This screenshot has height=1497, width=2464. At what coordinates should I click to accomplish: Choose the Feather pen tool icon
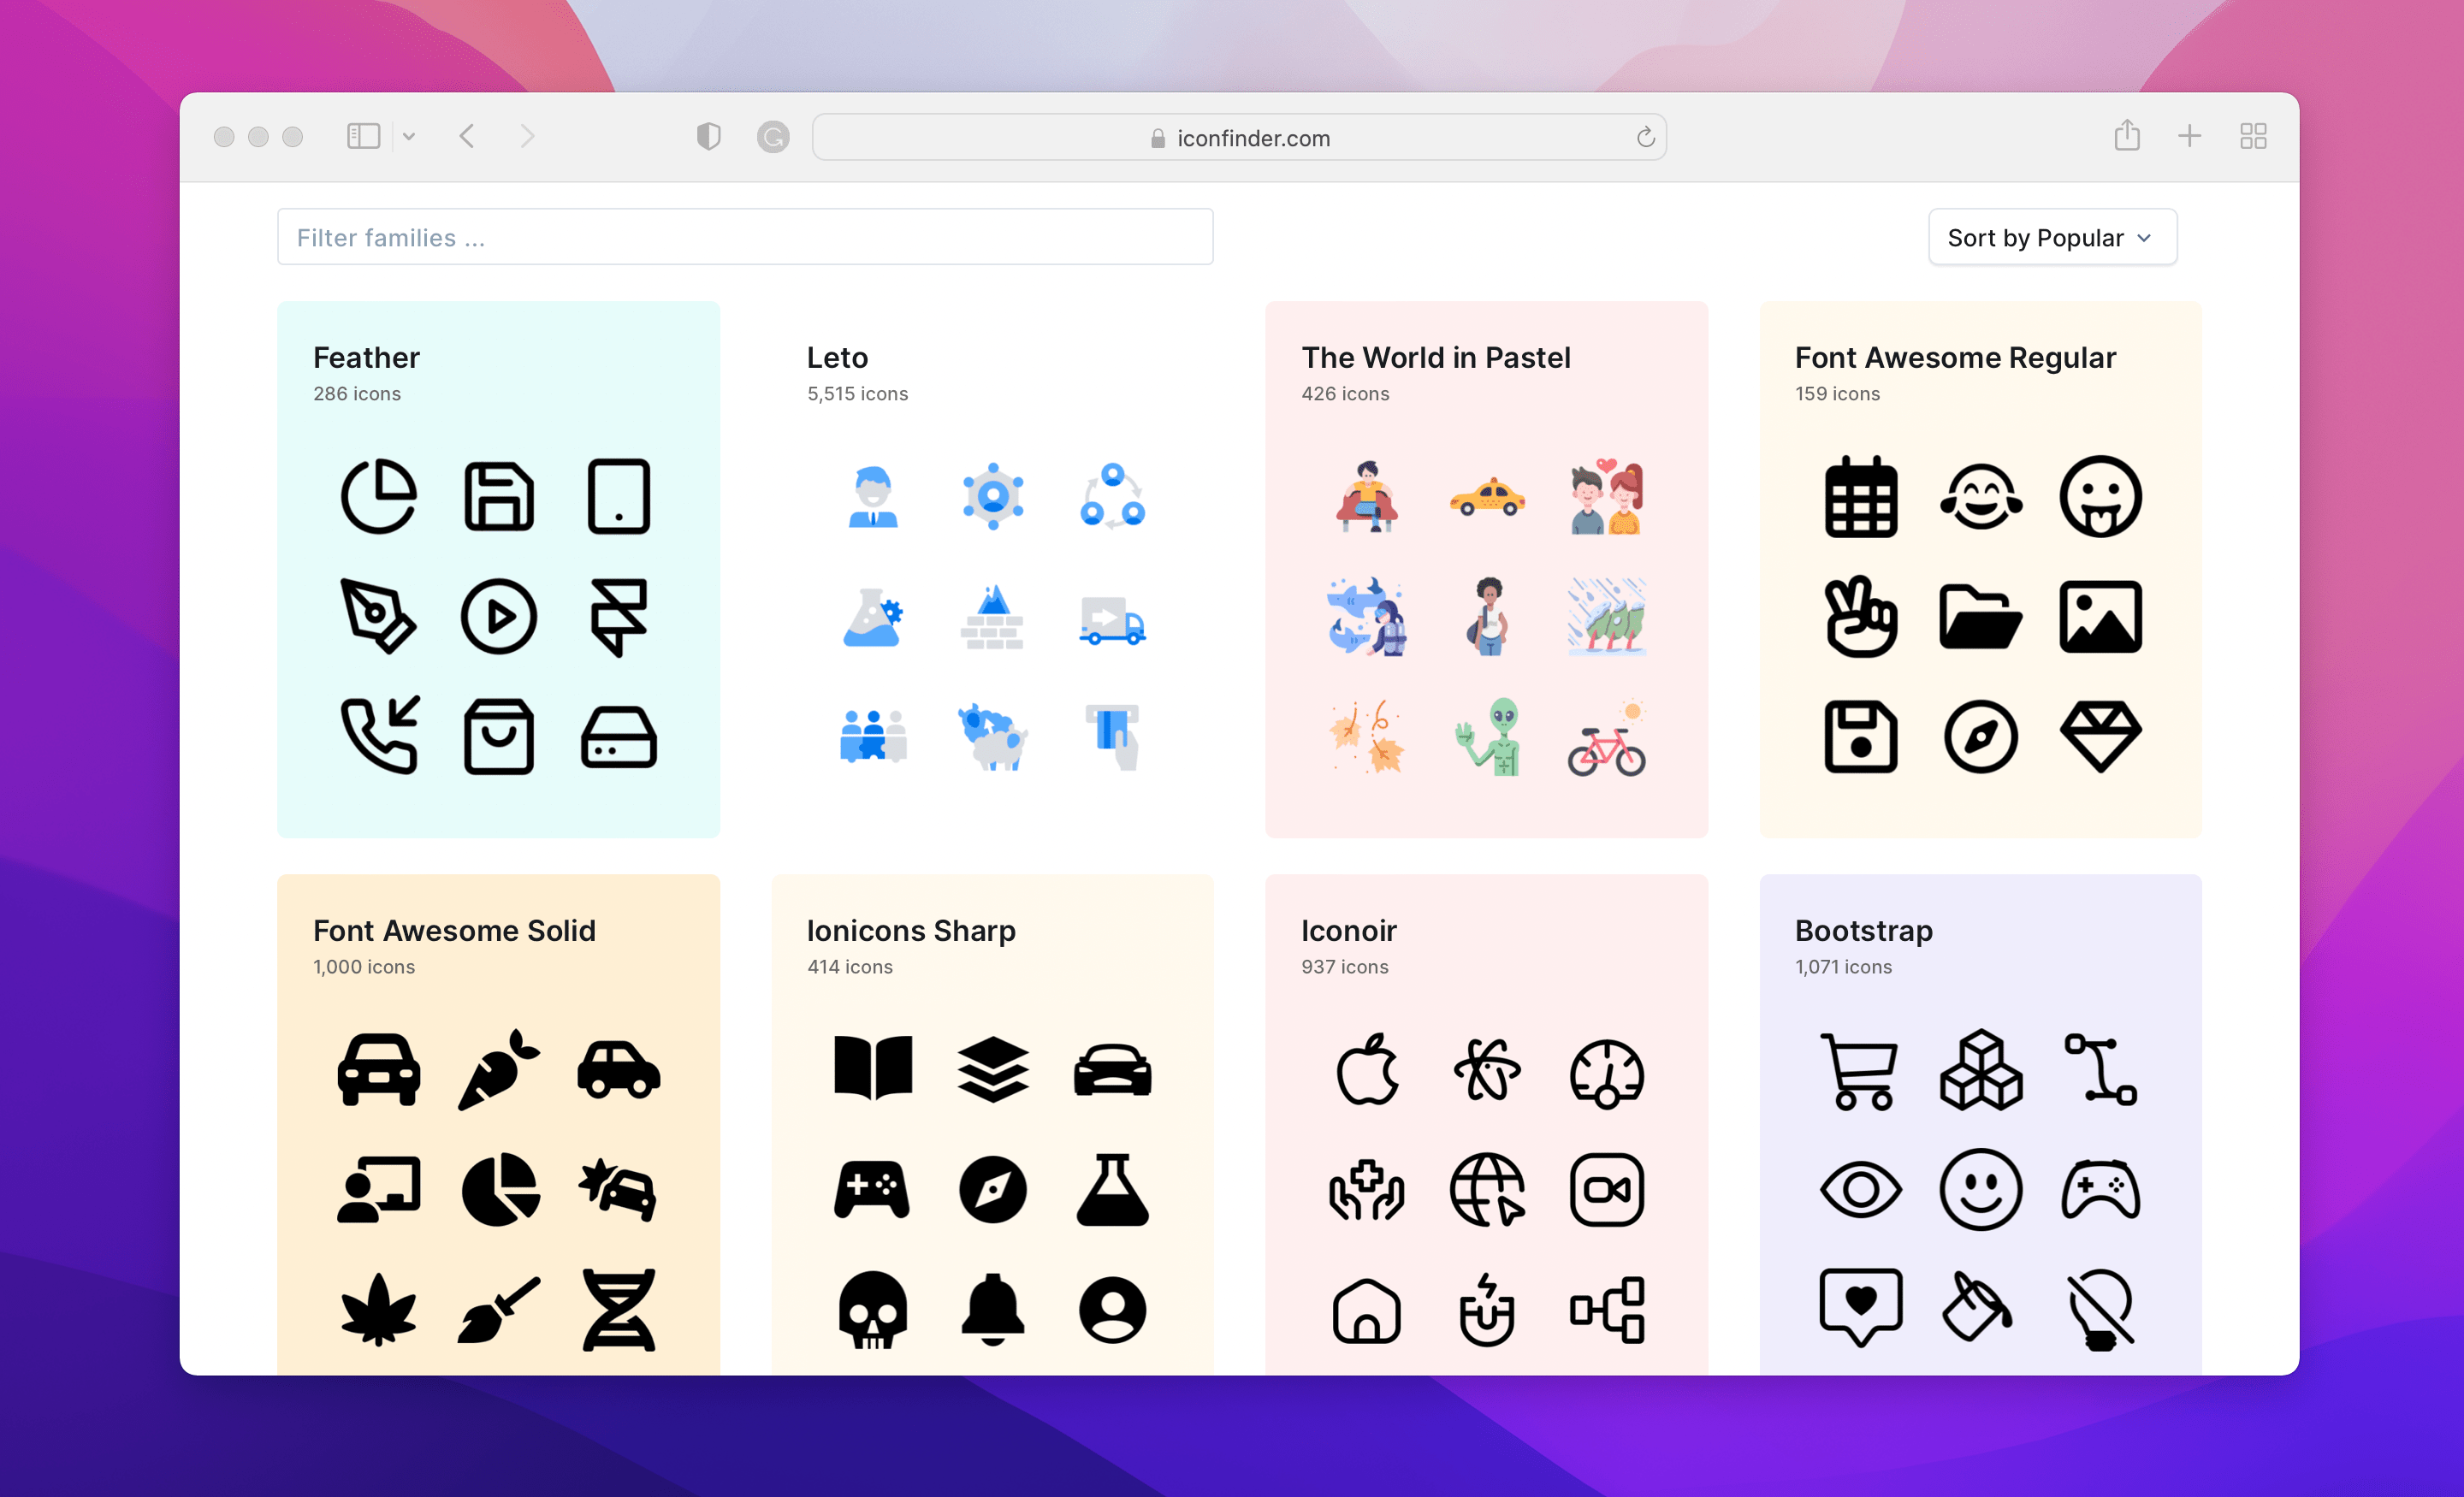[378, 616]
